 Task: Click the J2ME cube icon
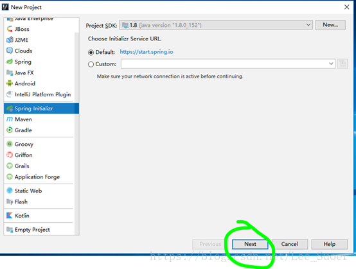tap(10, 40)
